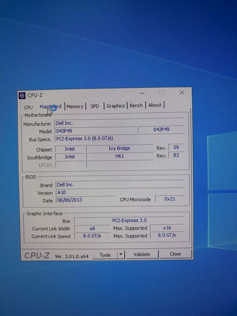Viewport: 237px width, 316px height.
Task: Click Graphic Interface Bus value PCI-Express 3.0
Action: tap(129, 220)
